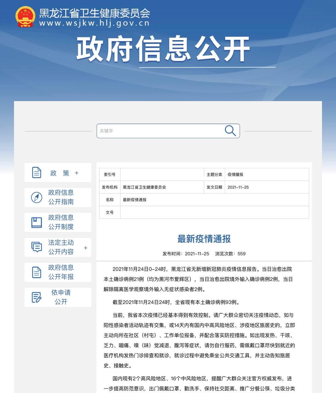Click the edit-form icon for 依申请公开

pyautogui.click(x=36, y=297)
